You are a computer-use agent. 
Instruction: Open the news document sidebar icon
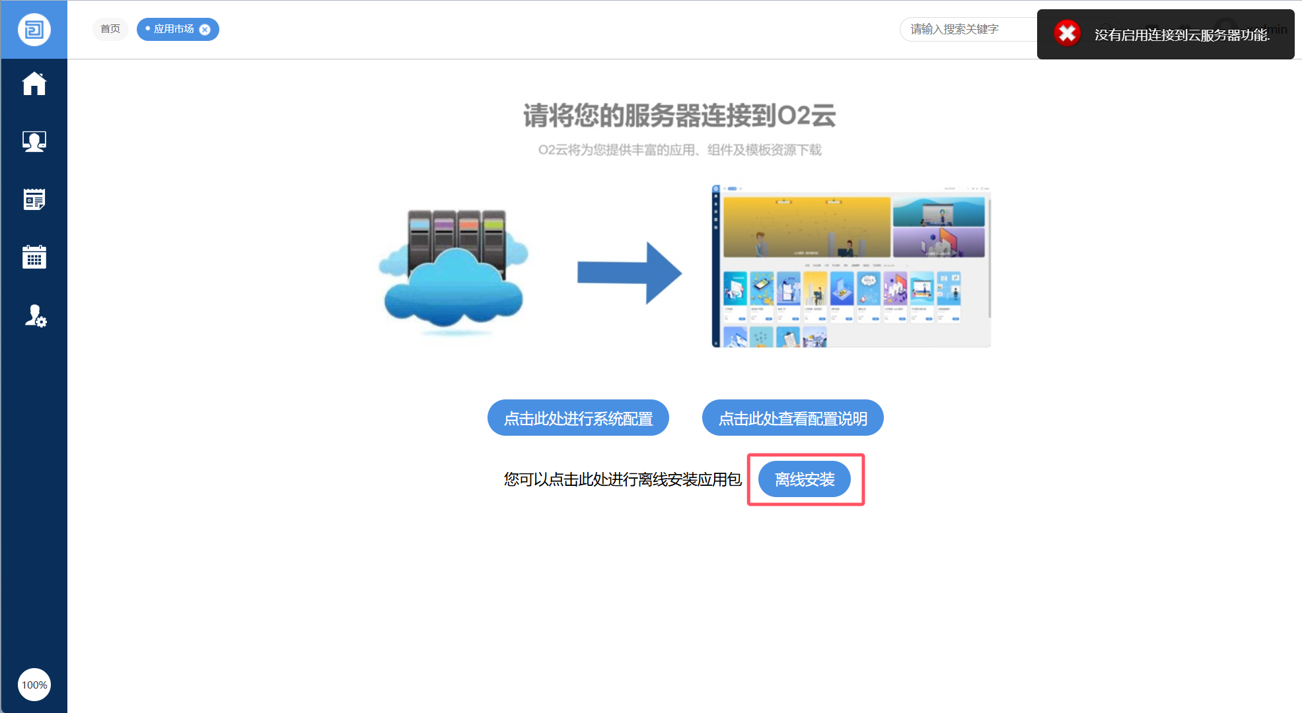click(34, 199)
